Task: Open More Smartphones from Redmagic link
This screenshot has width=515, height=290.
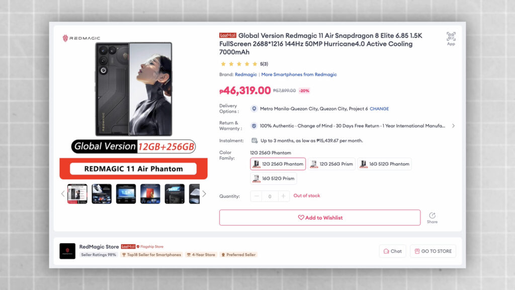Action: pos(299,75)
